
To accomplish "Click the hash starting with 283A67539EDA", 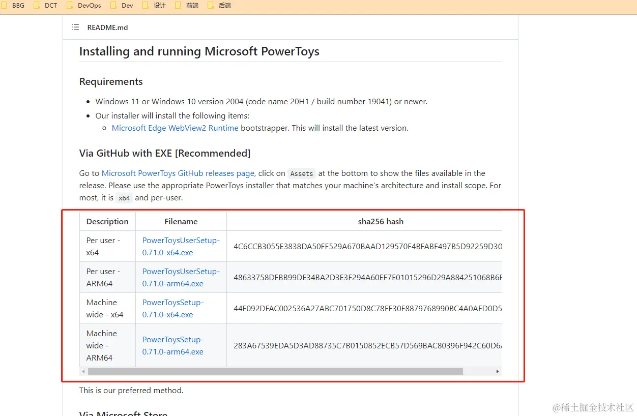I will pos(367,345).
